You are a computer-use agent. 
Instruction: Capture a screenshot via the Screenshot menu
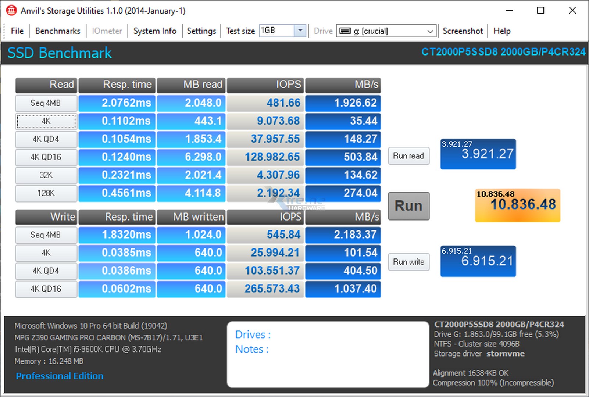[463, 31]
